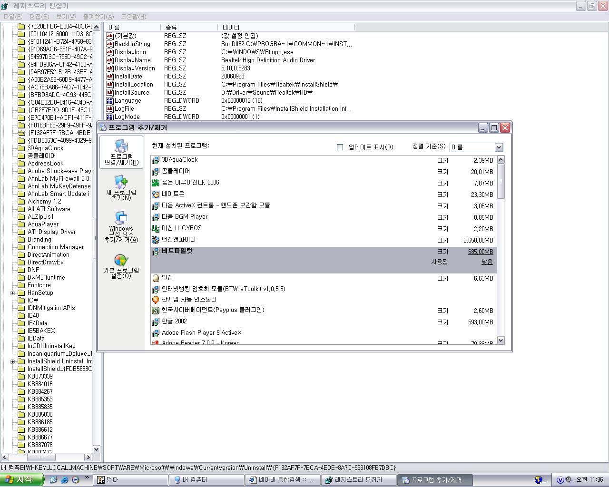Image resolution: width=609 pixels, height=487 pixels.
Task: Open the 파일 menu in registry editor
Action: click(x=13, y=17)
